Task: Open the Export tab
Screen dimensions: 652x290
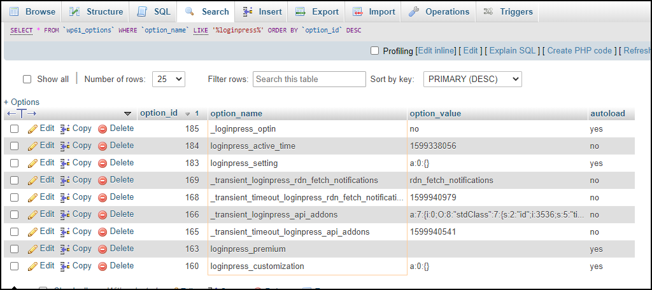Action: click(317, 11)
